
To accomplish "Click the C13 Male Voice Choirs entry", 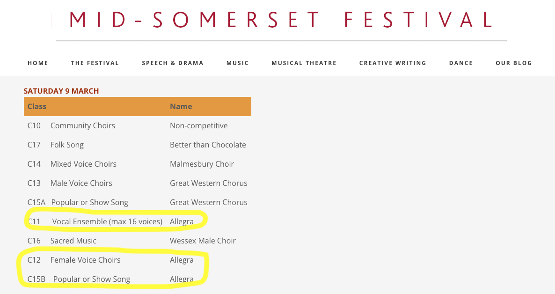I will click(x=70, y=183).
